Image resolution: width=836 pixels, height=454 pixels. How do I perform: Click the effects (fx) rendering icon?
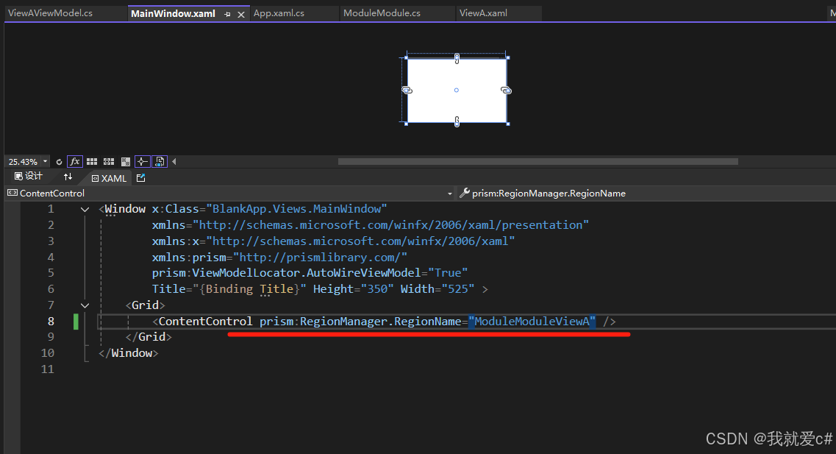(75, 161)
